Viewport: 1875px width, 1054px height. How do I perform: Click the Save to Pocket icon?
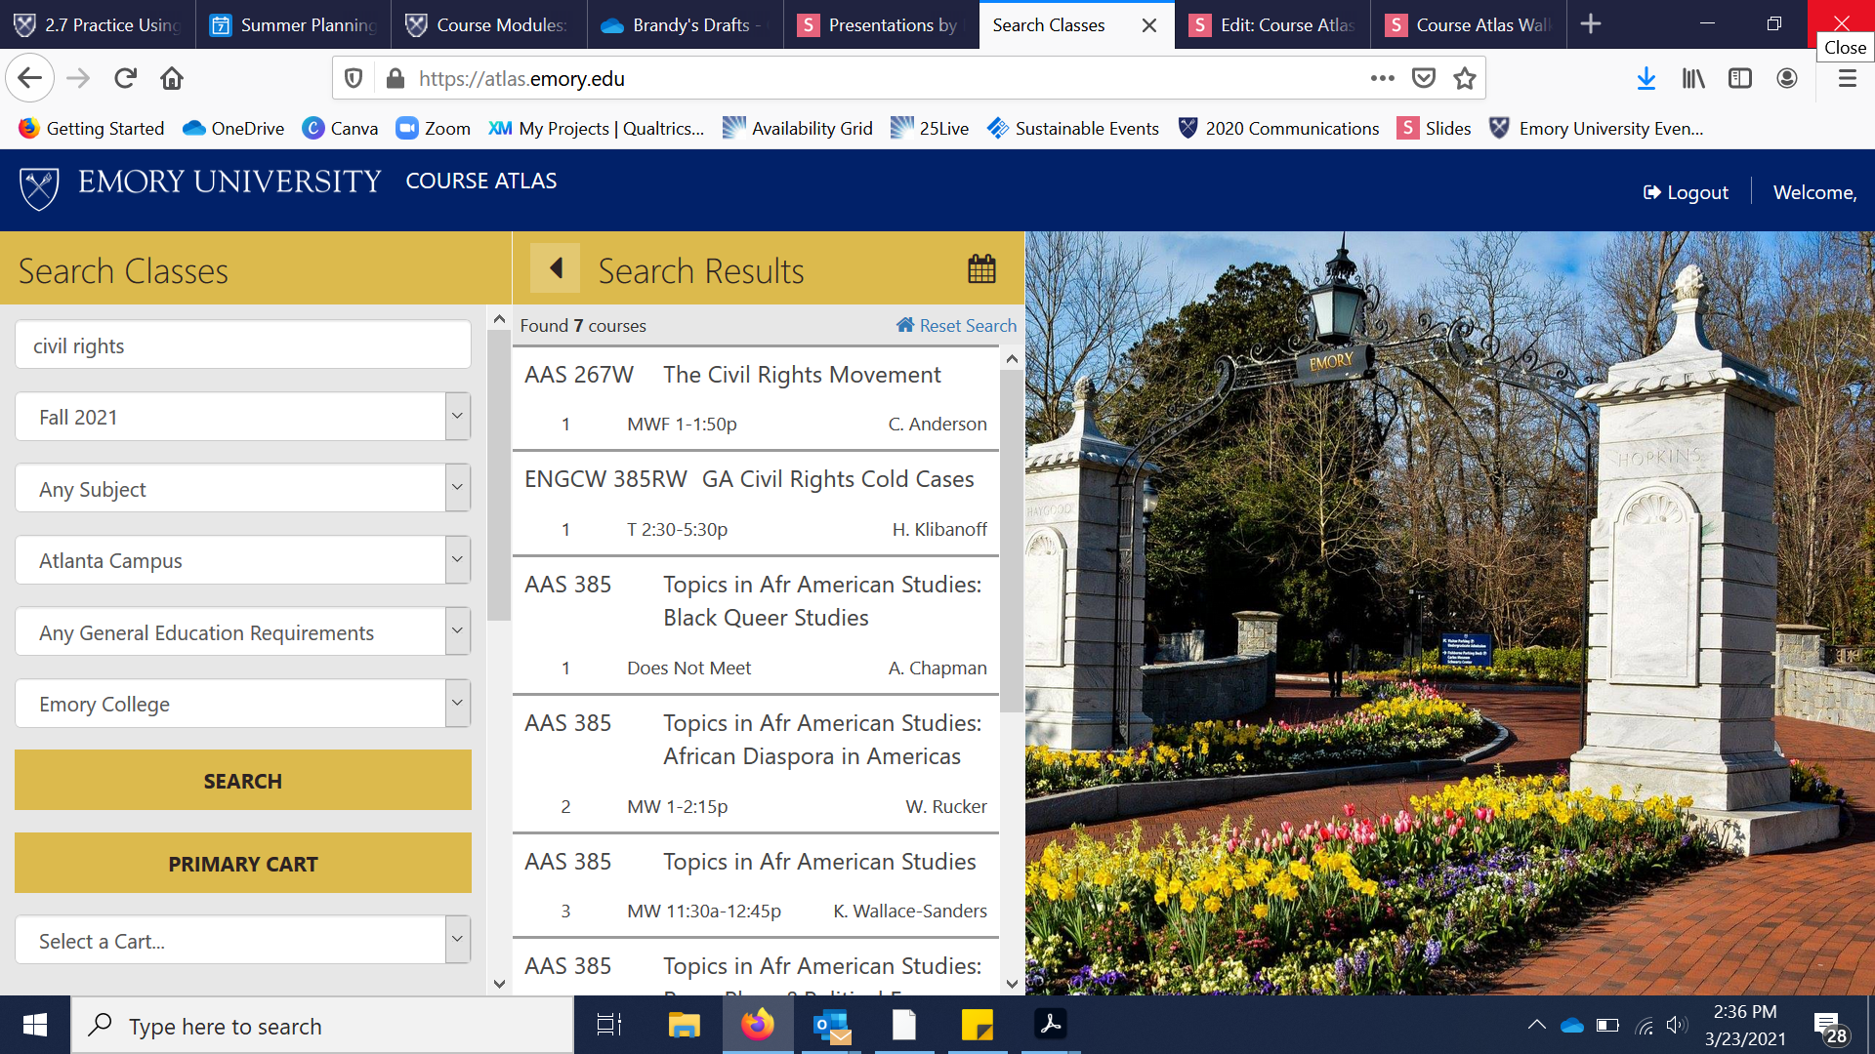click(x=1424, y=78)
